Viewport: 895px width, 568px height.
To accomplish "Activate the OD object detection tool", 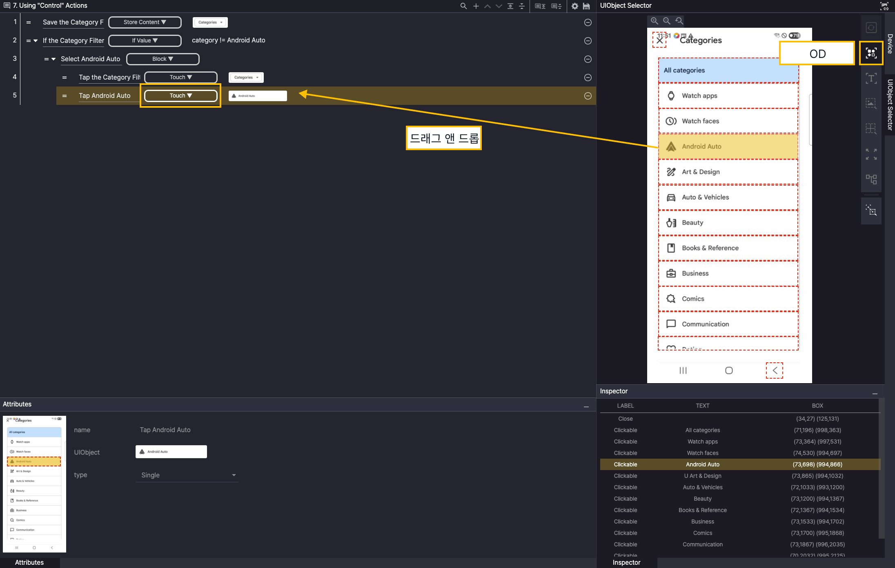I will pyautogui.click(x=871, y=53).
